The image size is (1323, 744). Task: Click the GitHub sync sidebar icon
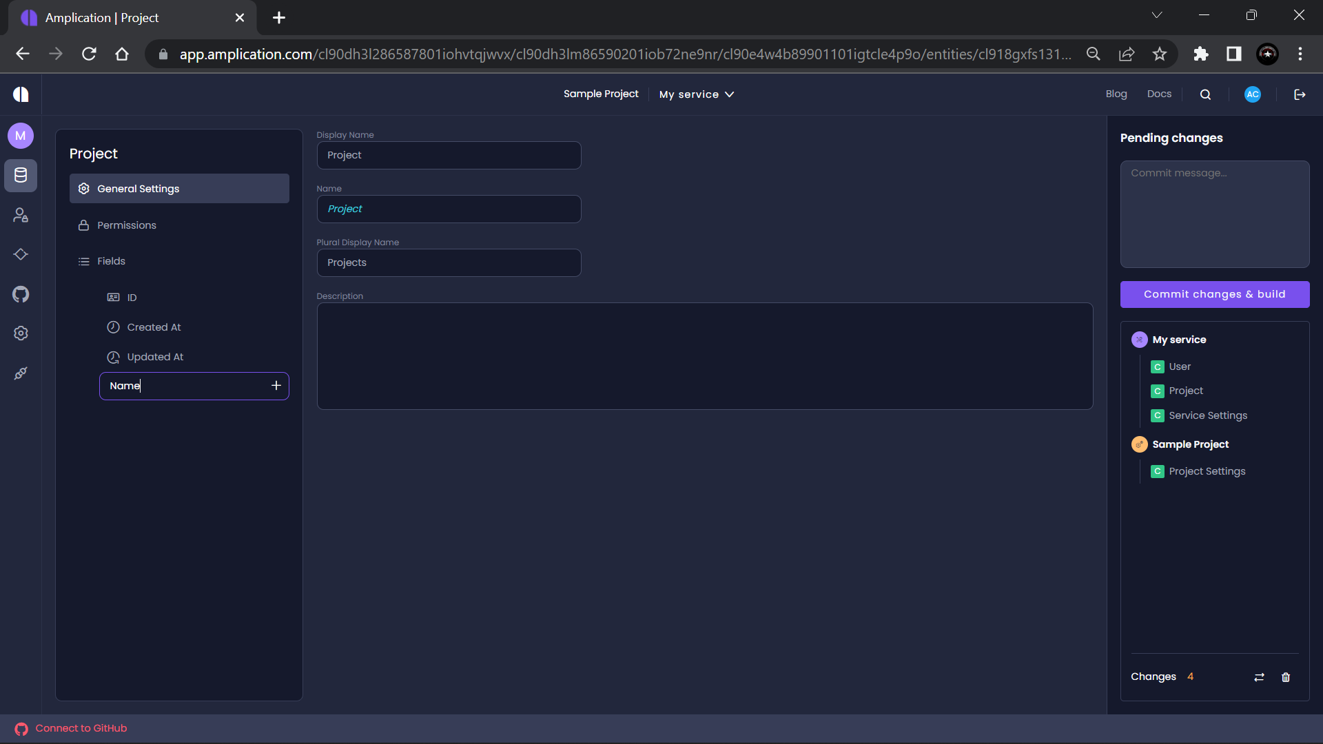(21, 294)
